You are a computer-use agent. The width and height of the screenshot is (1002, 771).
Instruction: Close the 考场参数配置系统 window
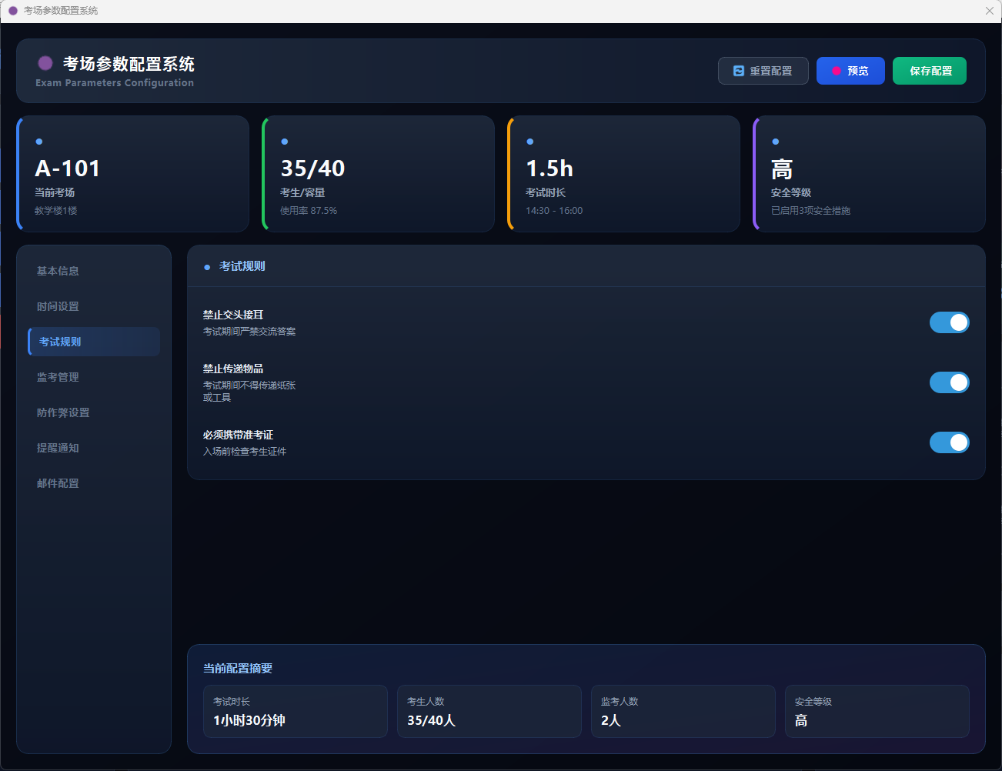pos(990,11)
